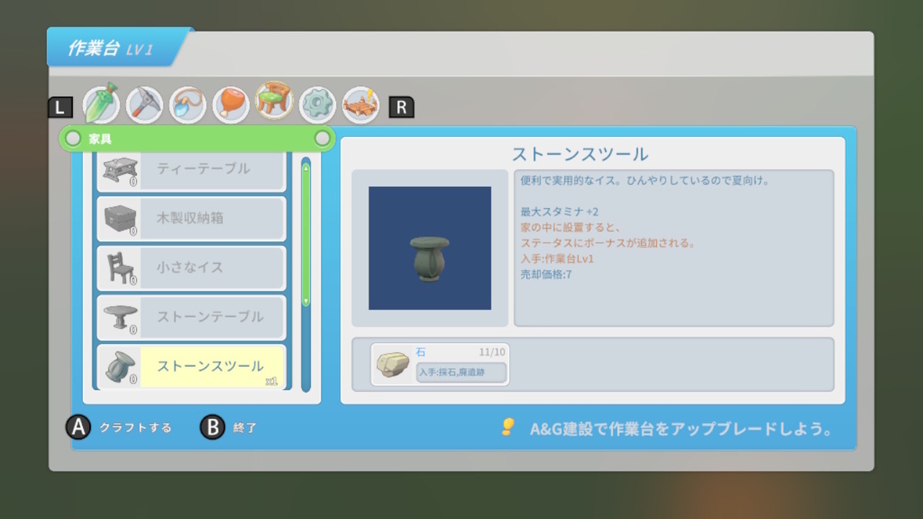
Task: Click the stone table item icon
Action: pos(119,317)
